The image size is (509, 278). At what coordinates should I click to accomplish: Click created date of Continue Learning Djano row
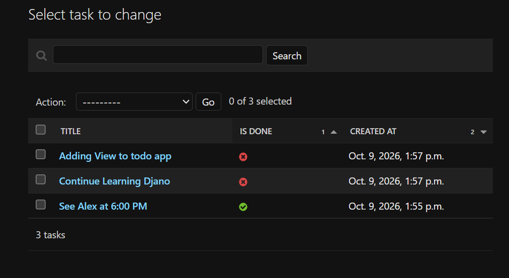pyautogui.click(x=396, y=181)
